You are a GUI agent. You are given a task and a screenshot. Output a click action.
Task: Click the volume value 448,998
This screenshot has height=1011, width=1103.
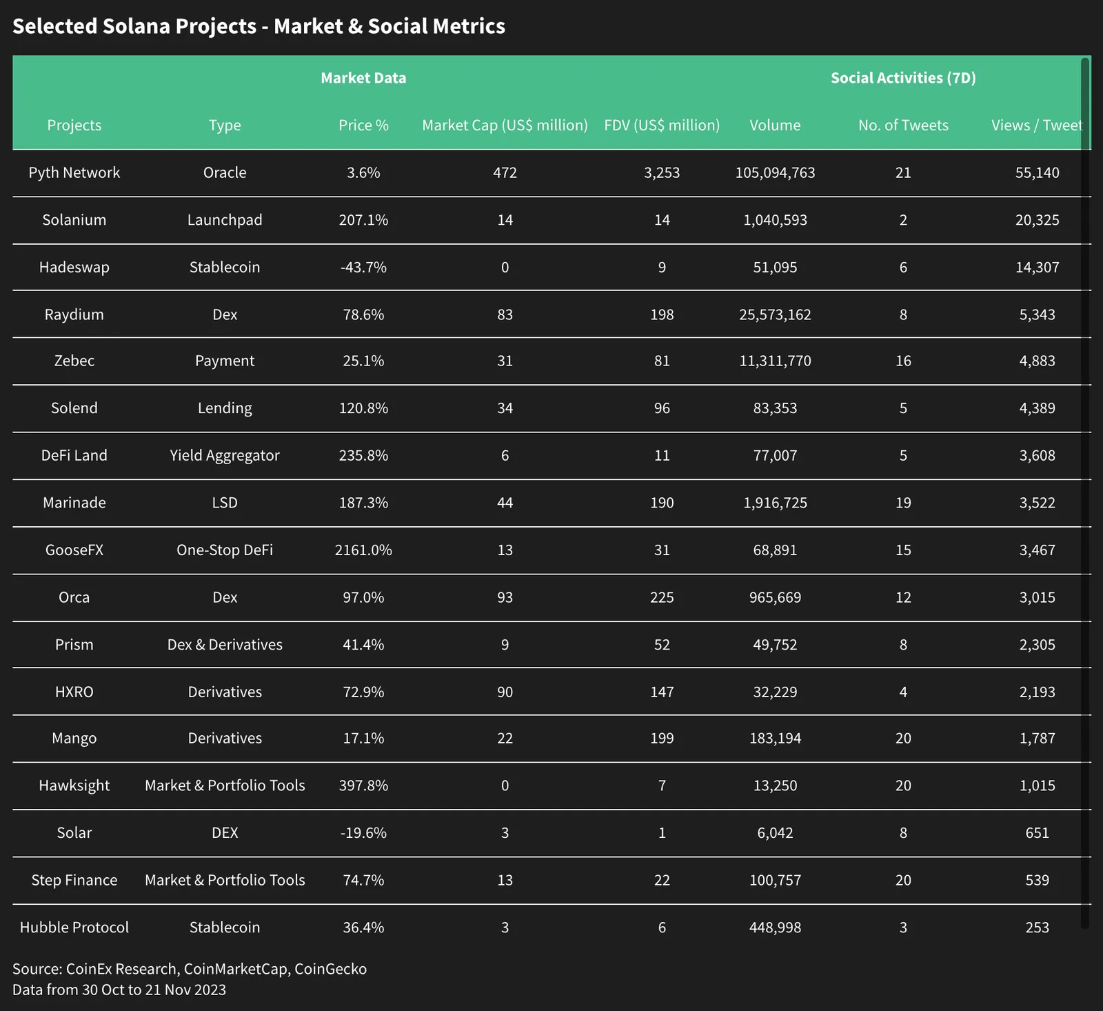click(x=775, y=927)
